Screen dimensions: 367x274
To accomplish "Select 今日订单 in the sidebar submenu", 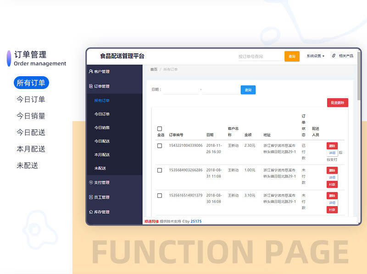I will click(102, 114).
